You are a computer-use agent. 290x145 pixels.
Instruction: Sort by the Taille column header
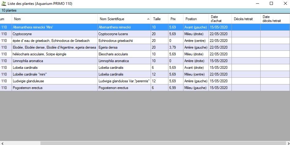click(160, 19)
